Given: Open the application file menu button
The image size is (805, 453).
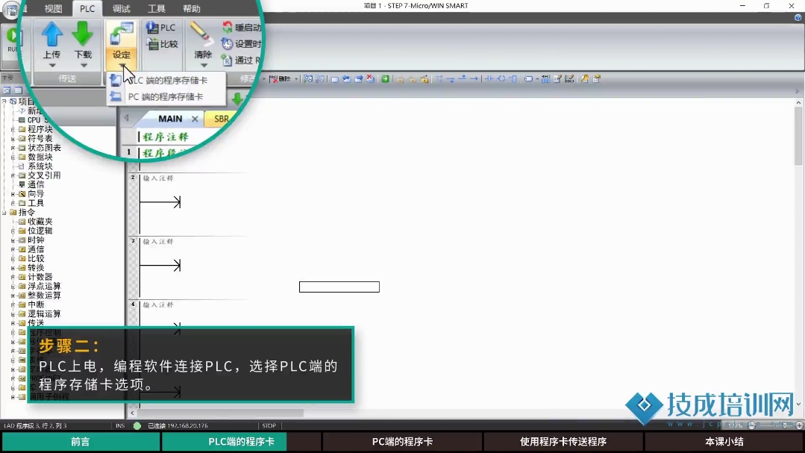Looking at the screenshot, I should tap(11, 9).
